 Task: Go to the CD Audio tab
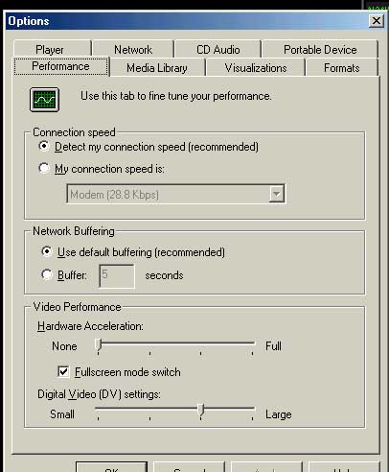coord(217,49)
